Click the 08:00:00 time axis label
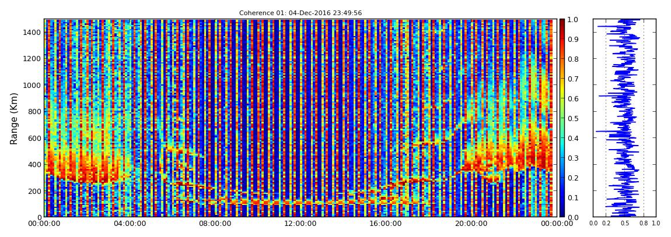Screen dimensions: 671x237 (214, 224)
